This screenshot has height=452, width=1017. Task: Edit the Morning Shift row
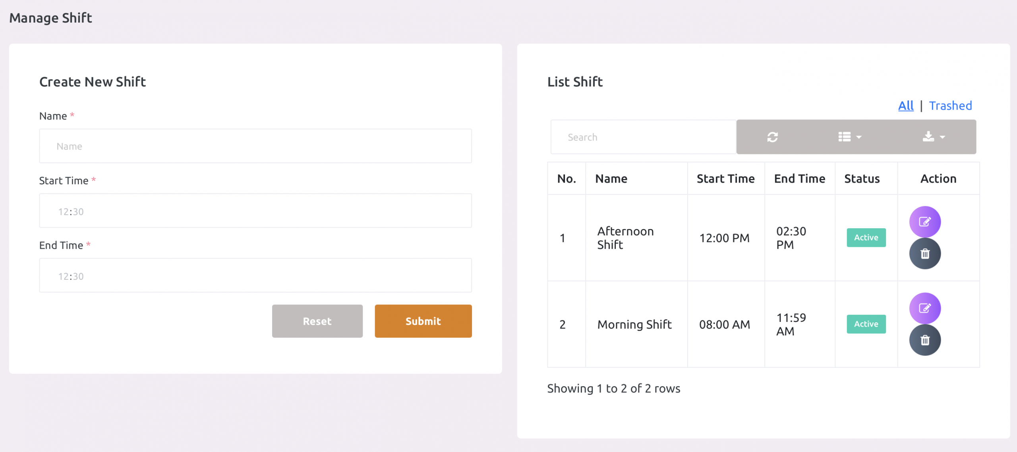click(924, 308)
